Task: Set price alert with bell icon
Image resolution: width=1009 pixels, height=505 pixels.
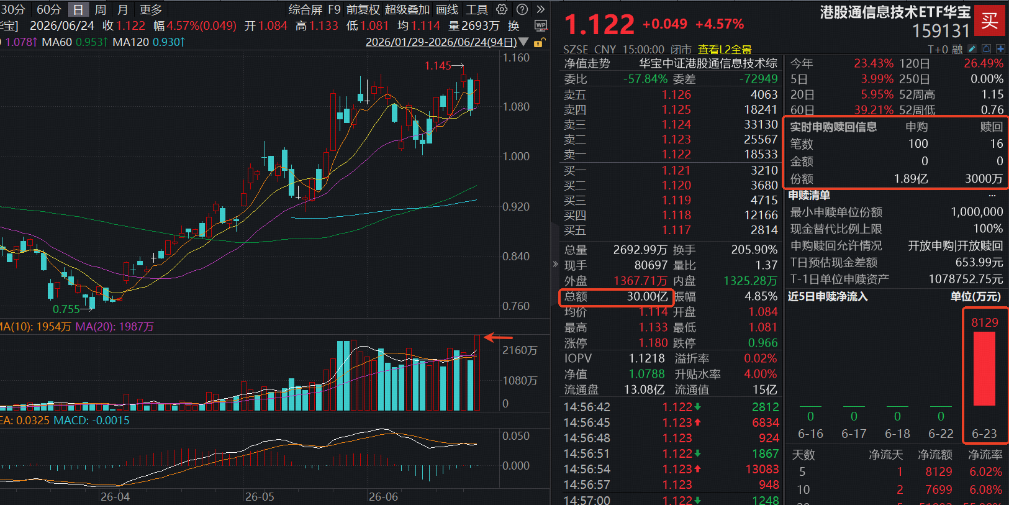Action: (987, 49)
